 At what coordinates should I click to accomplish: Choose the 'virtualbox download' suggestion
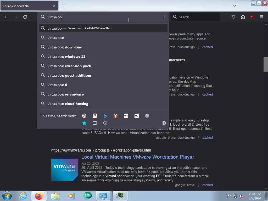tap(103, 47)
